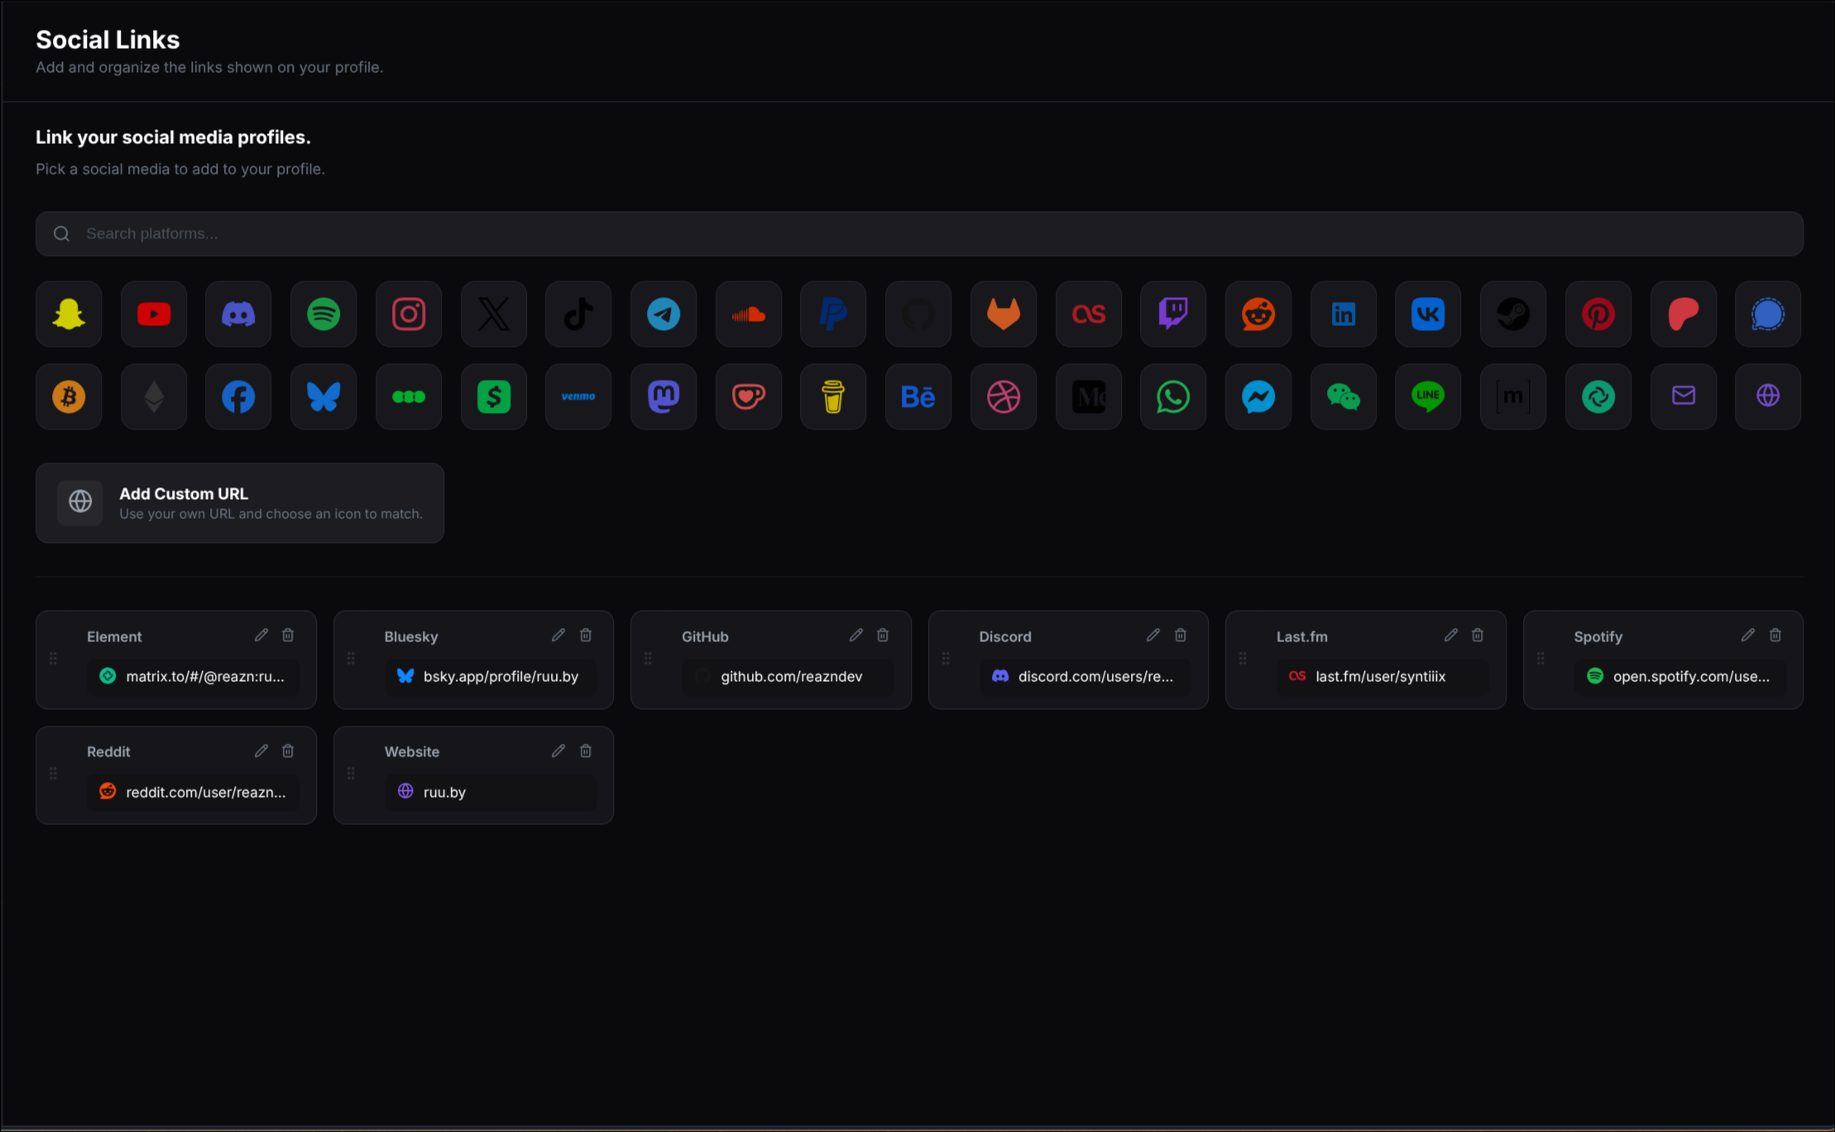Add Buy Me a Coffee platform
Screen dimensions: 1835x1132
pos(833,397)
